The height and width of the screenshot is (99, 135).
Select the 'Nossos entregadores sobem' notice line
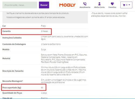36,17
